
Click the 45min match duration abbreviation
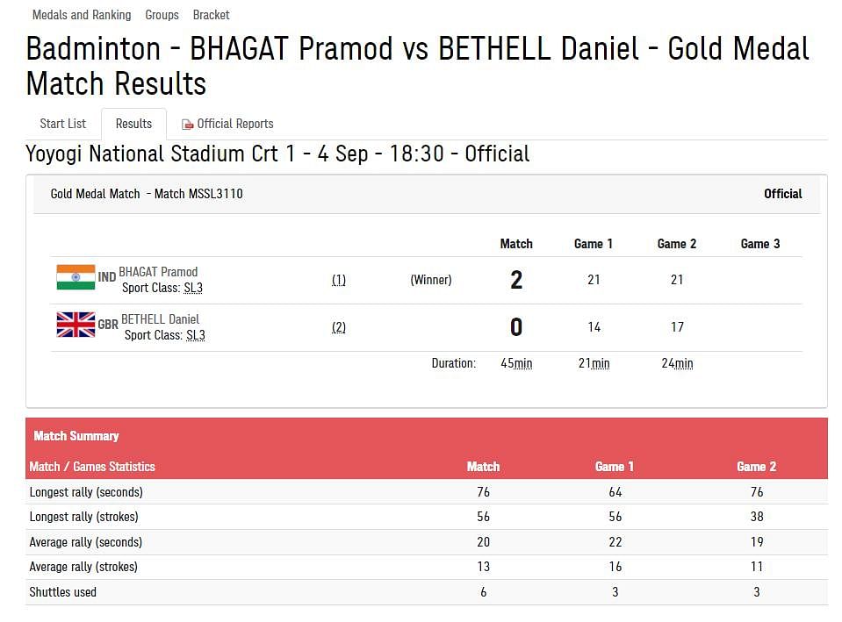click(x=516, y=363)
